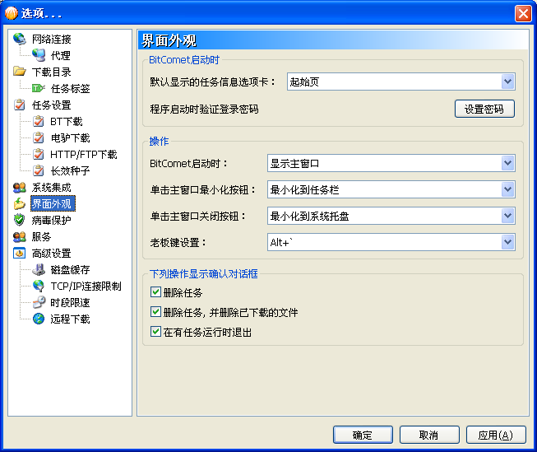Open the 单击主窗口最小化按钮 dropdown
Viewport: 537px width, 452px height.
(x=391, y=189)
